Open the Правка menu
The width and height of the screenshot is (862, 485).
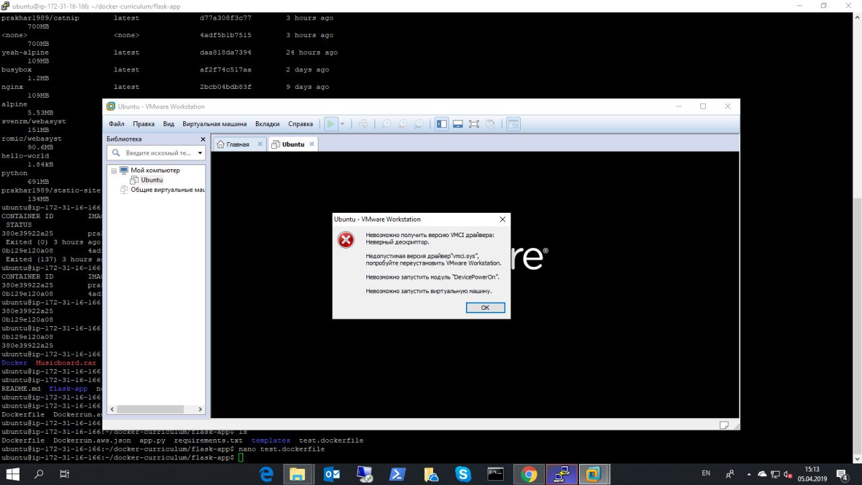click(143, 124)
